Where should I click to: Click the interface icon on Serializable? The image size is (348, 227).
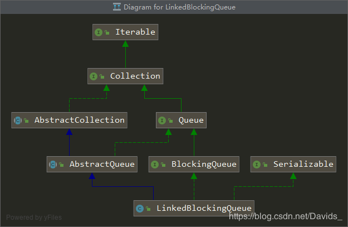click(x=257, y=165)
